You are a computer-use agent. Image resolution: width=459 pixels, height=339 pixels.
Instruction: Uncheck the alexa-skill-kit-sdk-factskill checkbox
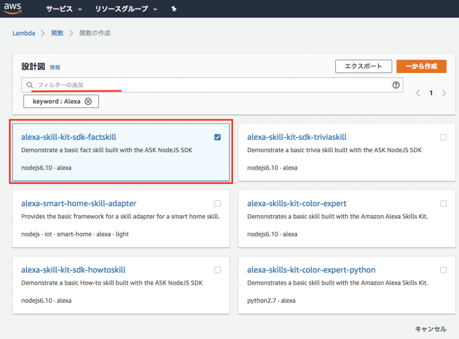(217, 137)
